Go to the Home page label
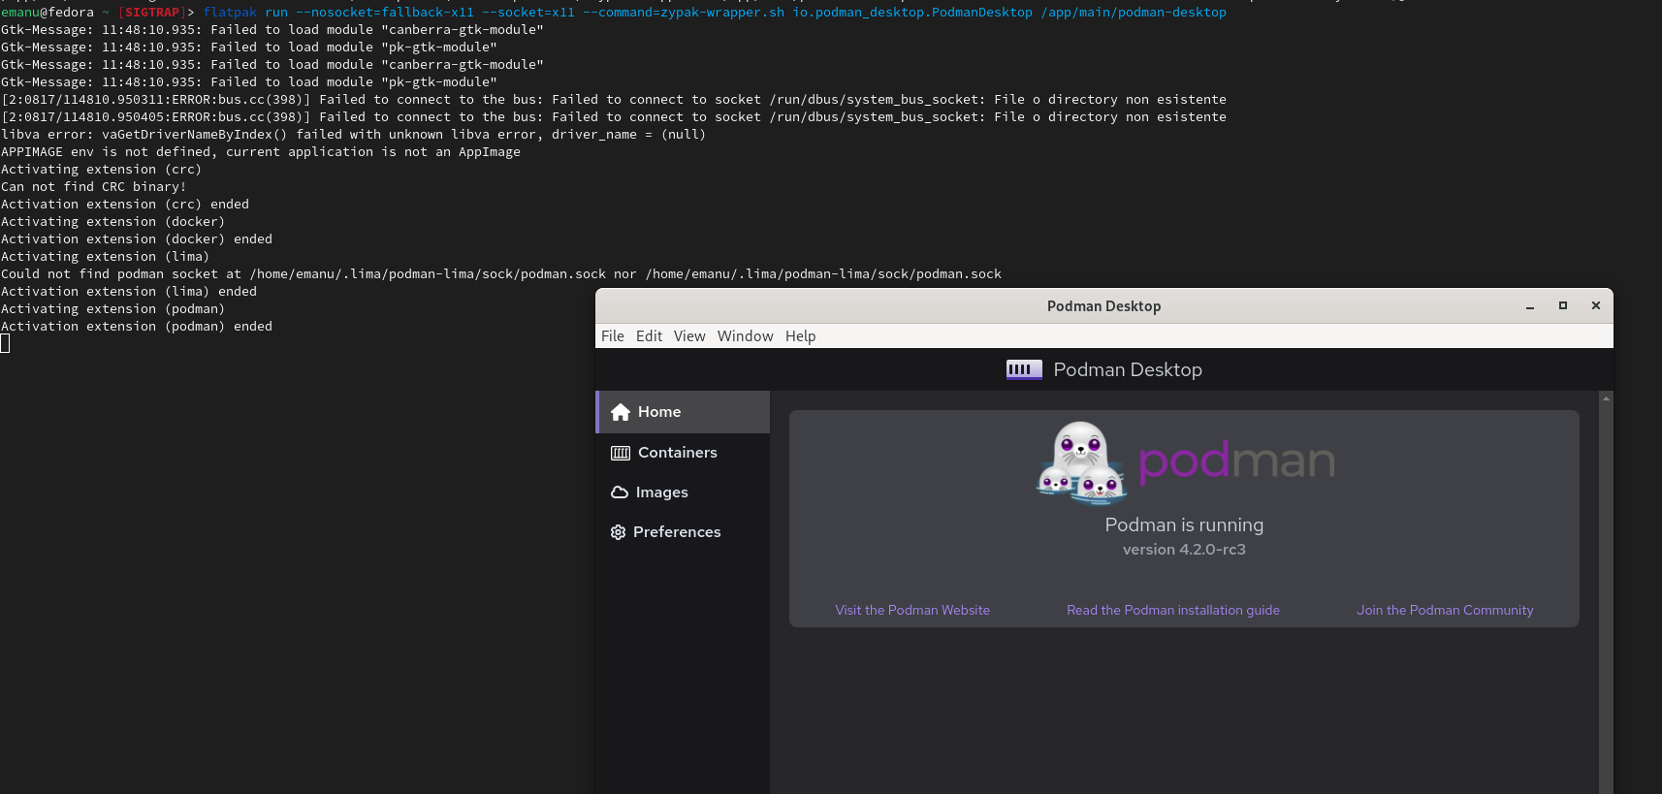This screenshot has width=1662, height=794. 659,412
